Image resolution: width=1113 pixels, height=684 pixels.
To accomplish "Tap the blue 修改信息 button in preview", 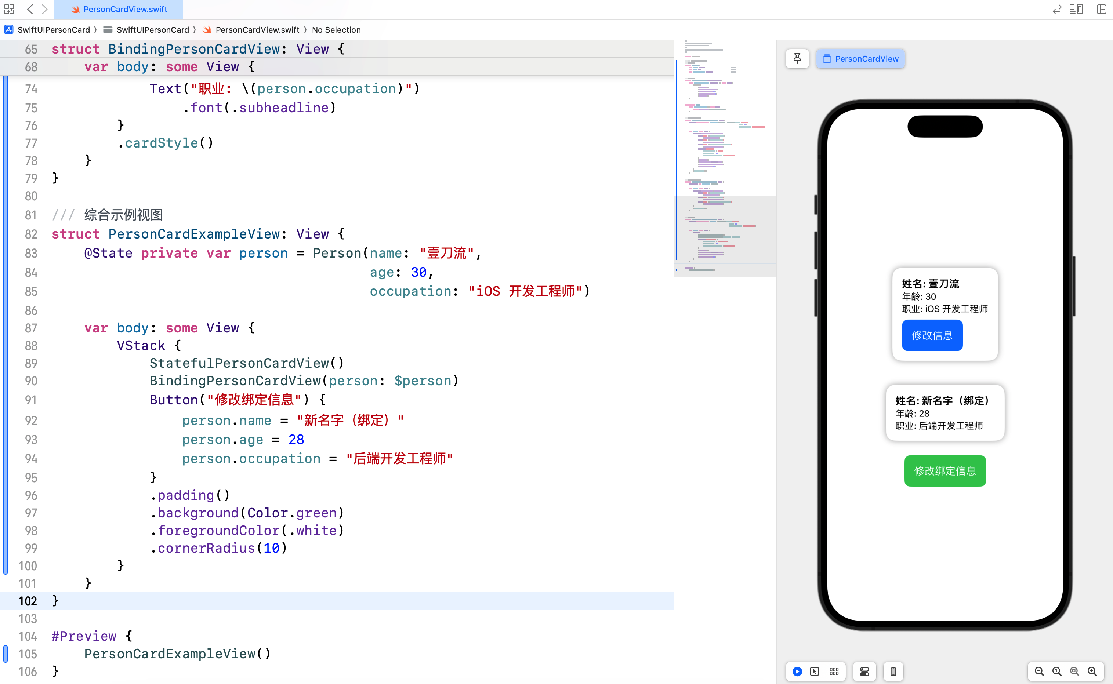I will 932,335.
